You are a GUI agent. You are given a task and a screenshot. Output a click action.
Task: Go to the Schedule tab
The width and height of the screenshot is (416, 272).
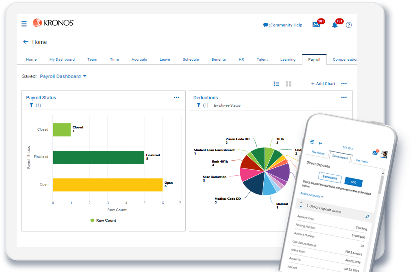click(x=190, y=59)
